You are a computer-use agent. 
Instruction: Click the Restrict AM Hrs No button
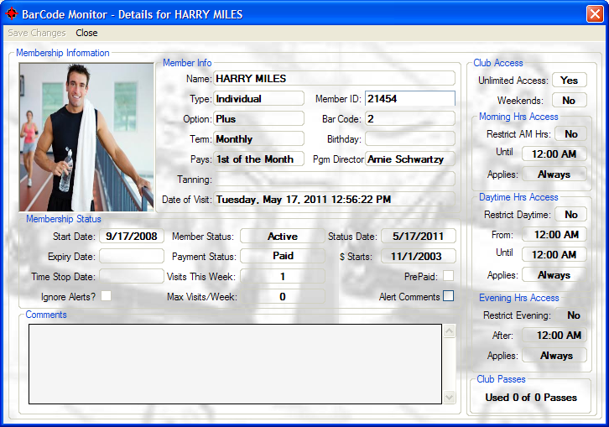pos(571,134)
